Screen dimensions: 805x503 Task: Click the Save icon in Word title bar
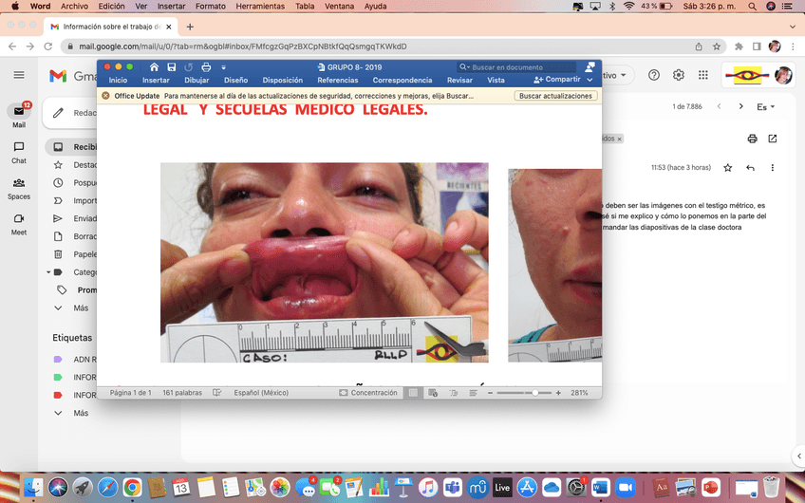coord(171,67)
